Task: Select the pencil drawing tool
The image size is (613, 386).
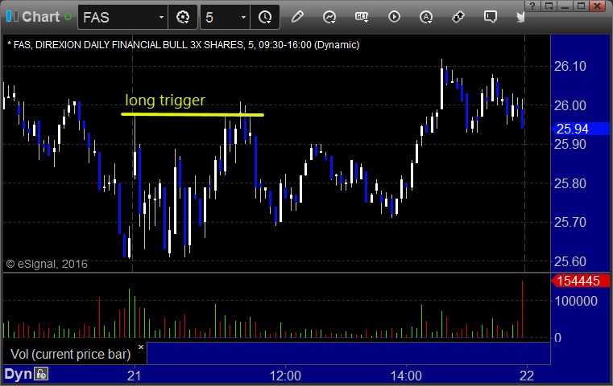Action: 297,17
